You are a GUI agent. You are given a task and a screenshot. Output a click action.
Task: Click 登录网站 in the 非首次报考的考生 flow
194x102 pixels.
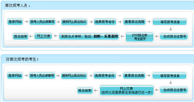pyautogui.click(x=15, y=76)
